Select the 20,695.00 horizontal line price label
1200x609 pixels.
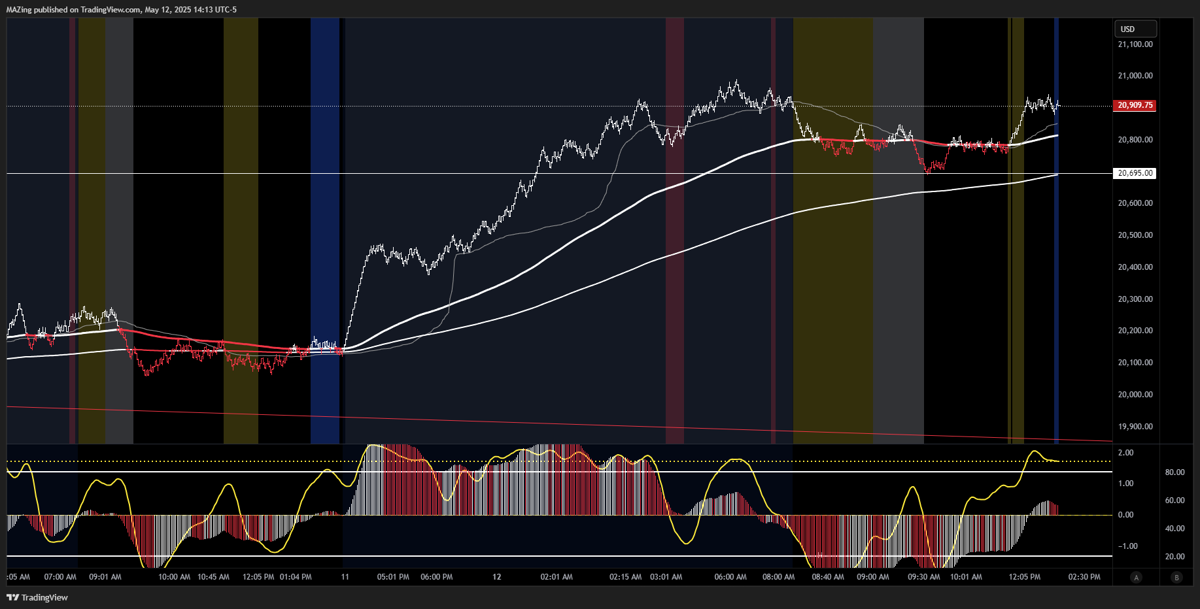[1135, 173]
